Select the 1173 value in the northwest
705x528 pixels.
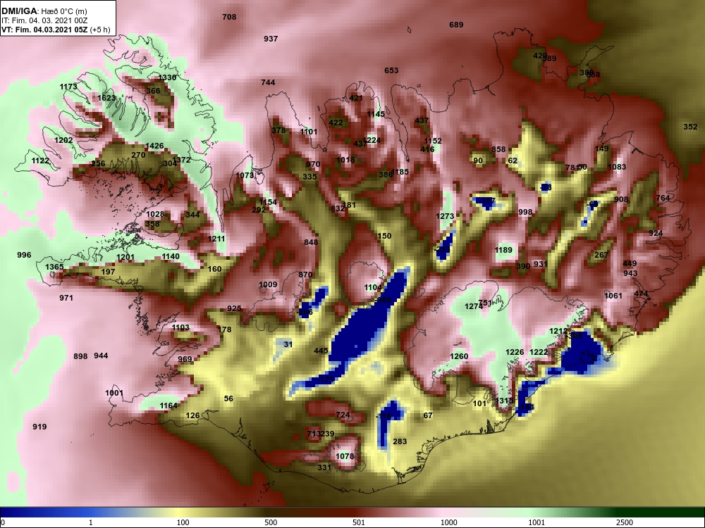68,87
